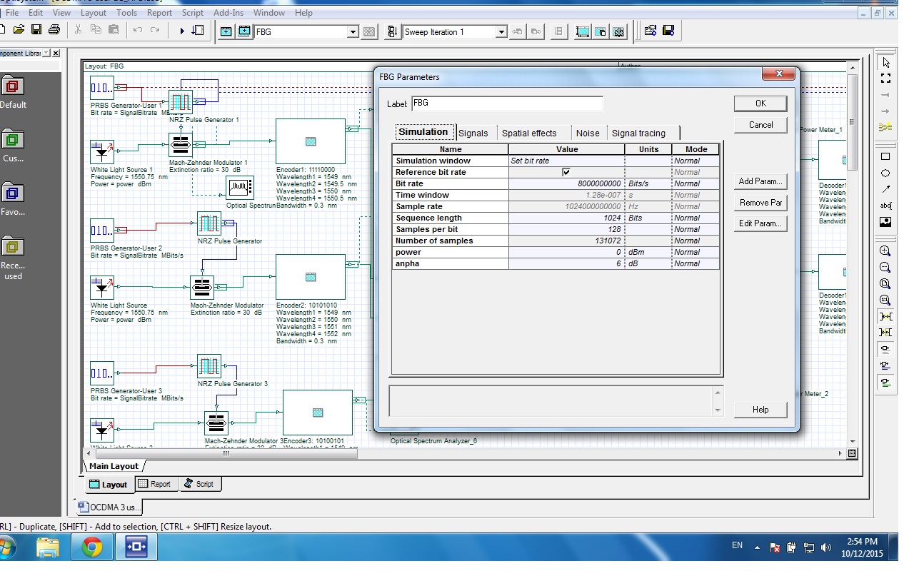
Task: Change Mode of power parameter row
Action: coord(695,252)
